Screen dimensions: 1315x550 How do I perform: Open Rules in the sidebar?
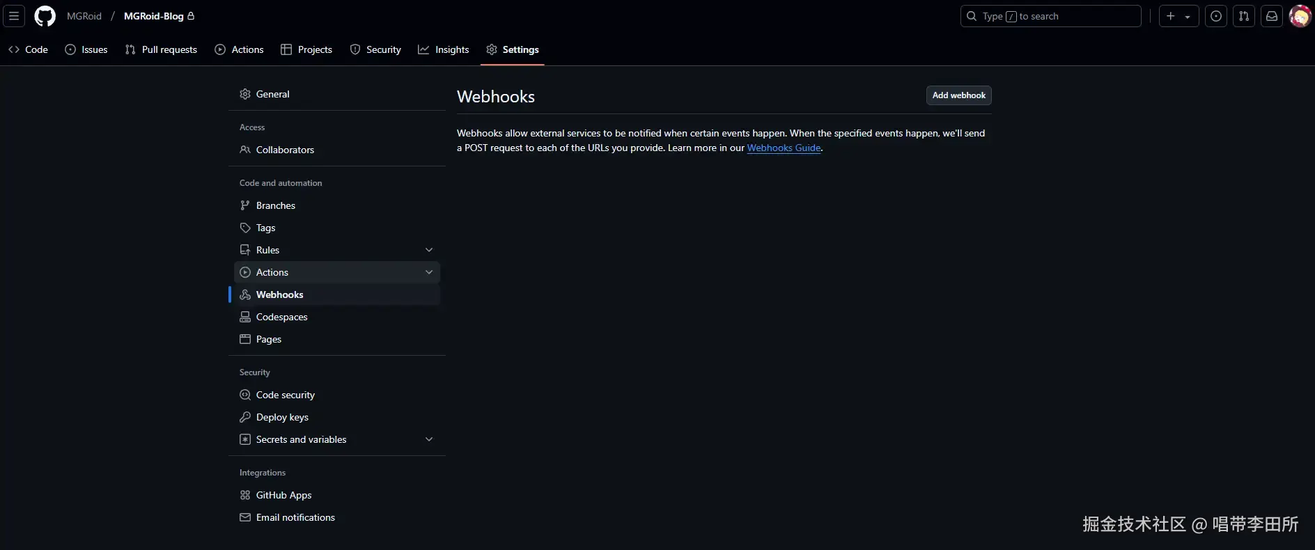(337, 250)
